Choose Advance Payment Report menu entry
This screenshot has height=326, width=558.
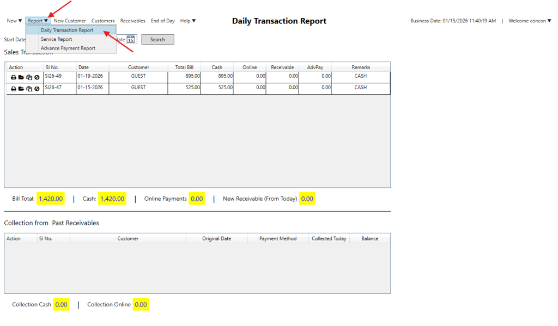click(68, 48)
